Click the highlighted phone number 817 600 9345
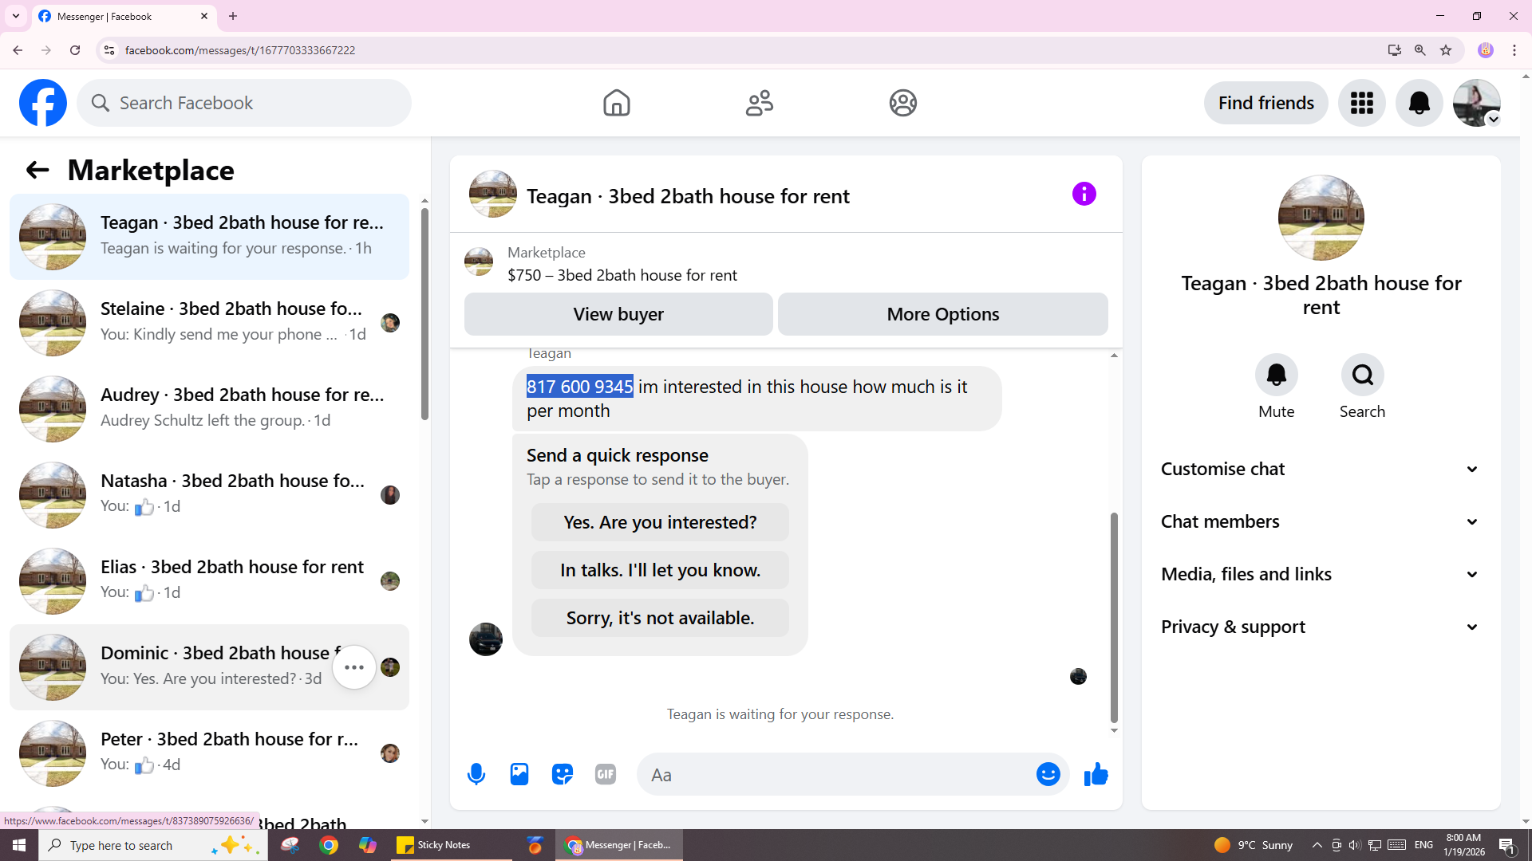Screen dimensions: 1532x861 pos(580,387)
